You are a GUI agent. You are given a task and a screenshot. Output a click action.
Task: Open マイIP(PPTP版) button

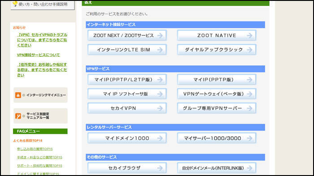[x=217, y=80]
